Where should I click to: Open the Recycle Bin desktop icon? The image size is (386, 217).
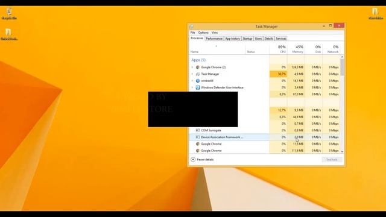click(10, 14)
